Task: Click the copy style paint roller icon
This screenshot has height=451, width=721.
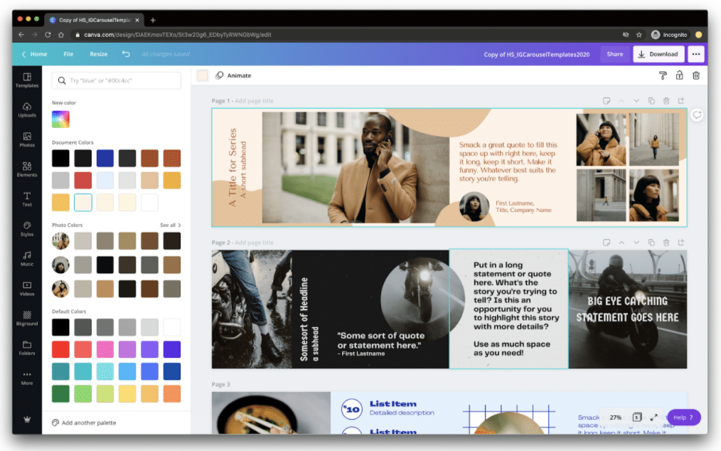Action: point(663,75)
